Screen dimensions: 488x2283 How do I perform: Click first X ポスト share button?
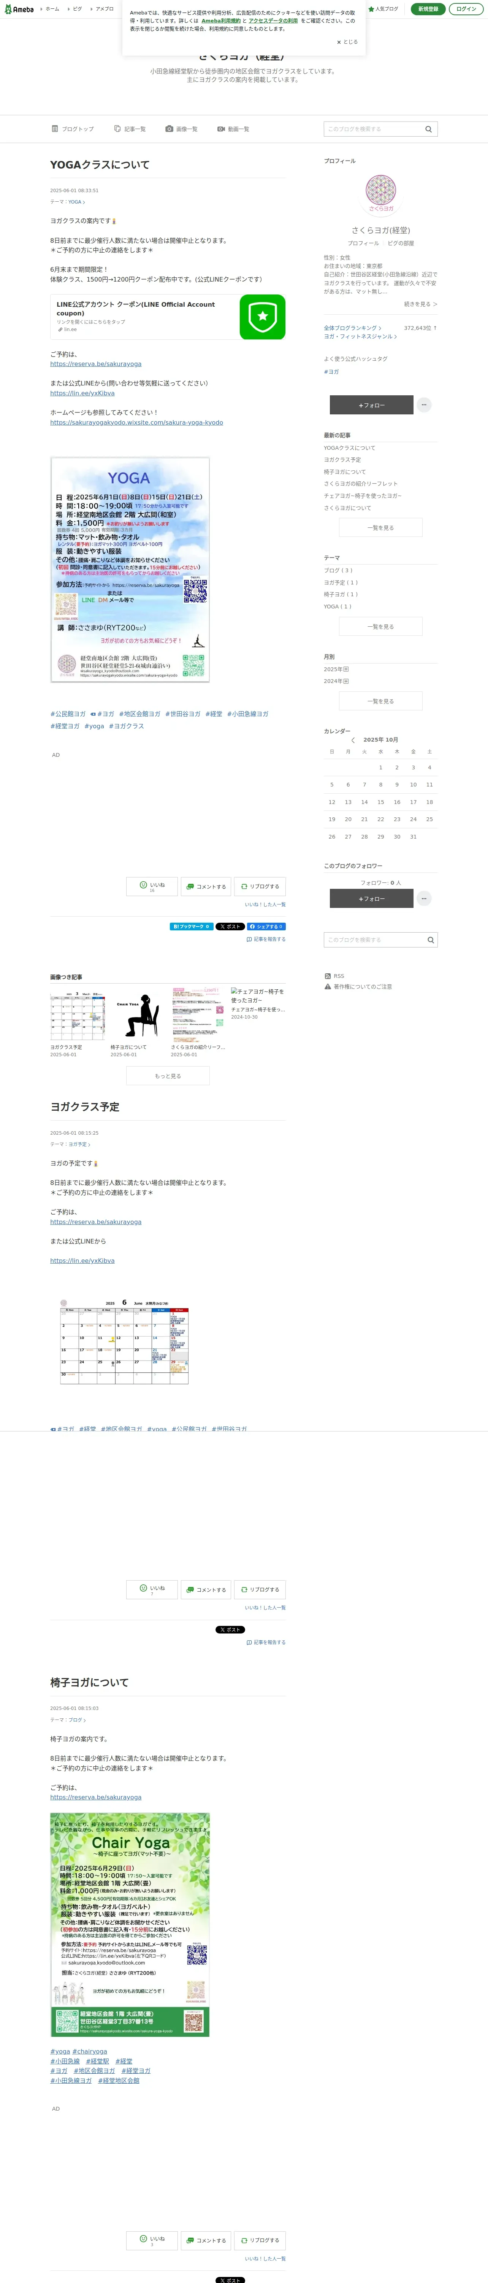click(230, 926)
